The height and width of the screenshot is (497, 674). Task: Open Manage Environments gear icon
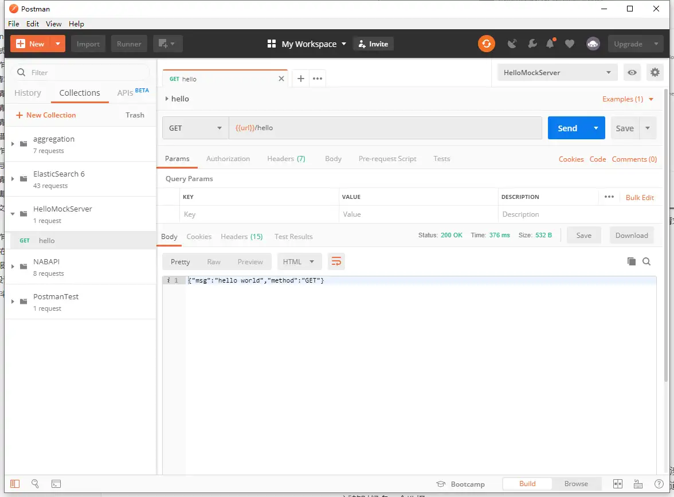tap(654, 73)
